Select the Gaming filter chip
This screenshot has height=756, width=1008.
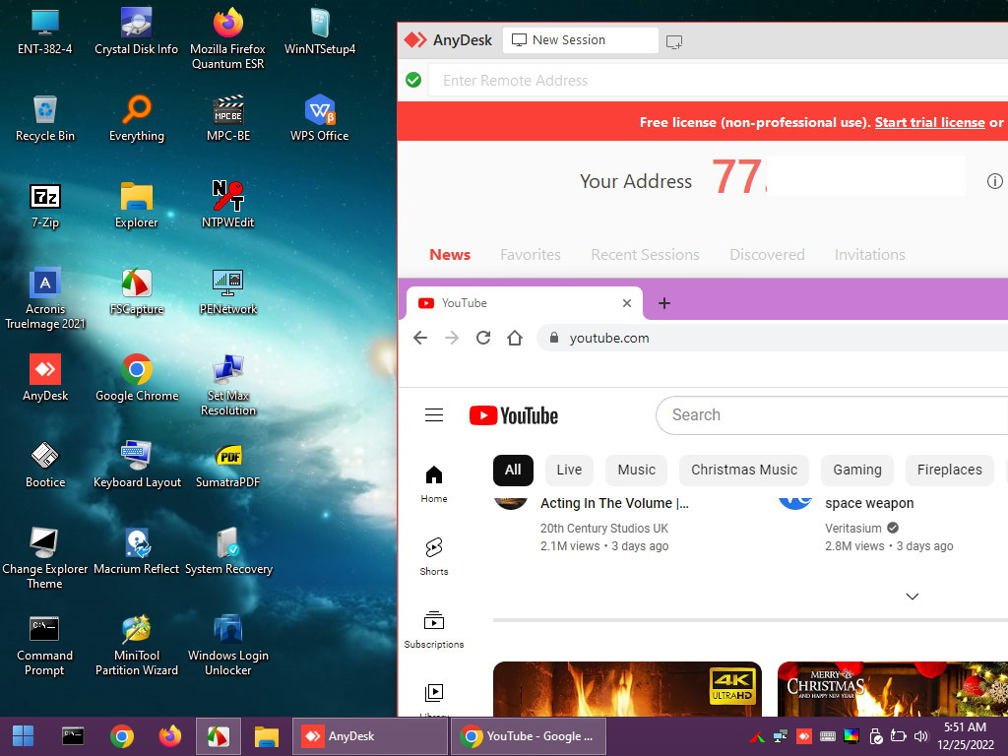click(857, 470)
